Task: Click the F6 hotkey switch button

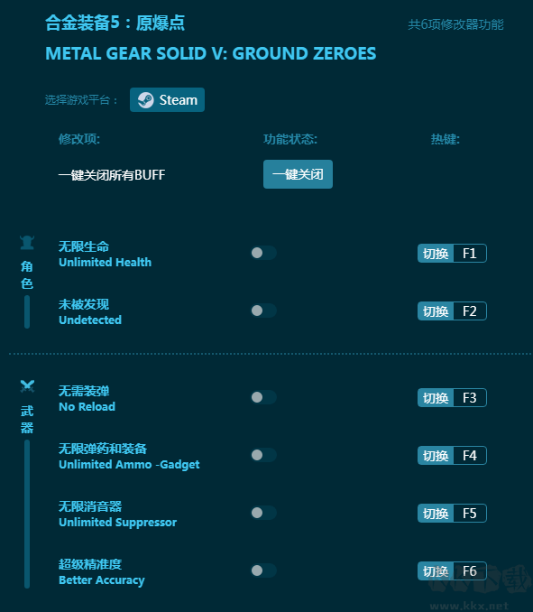Action: tap(436, 571)
